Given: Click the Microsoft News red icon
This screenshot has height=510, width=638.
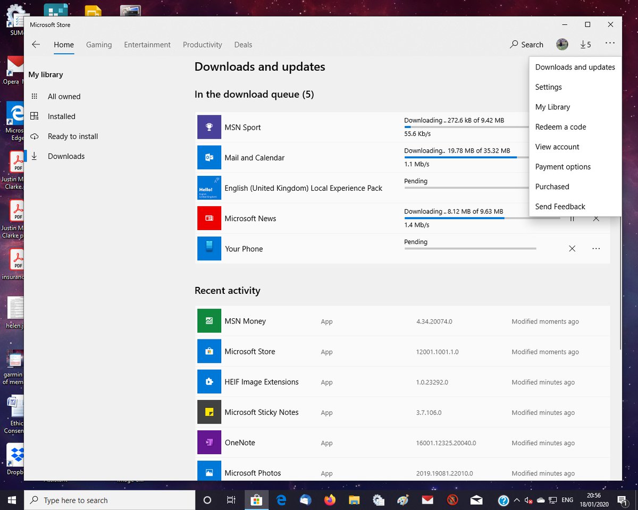Looking at the screenshot, I should 209,218.
